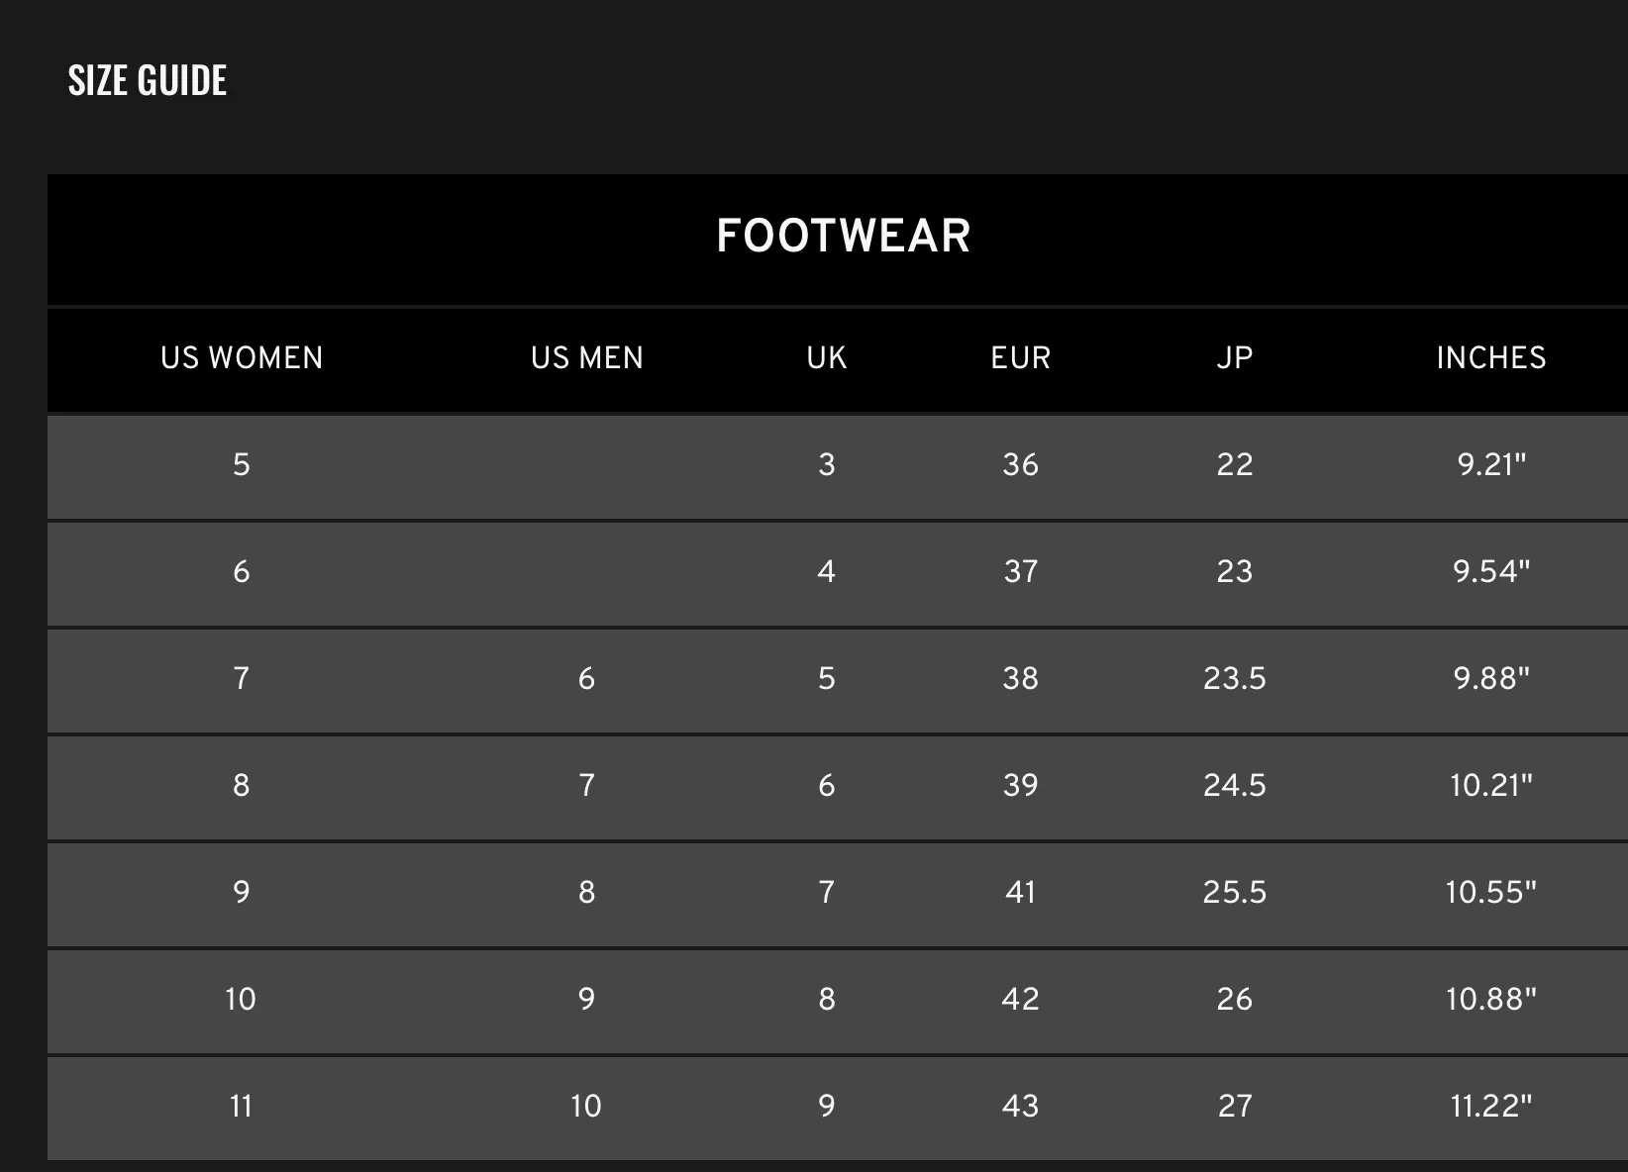
Task: Click the EUR column header
Action: 1021,357
